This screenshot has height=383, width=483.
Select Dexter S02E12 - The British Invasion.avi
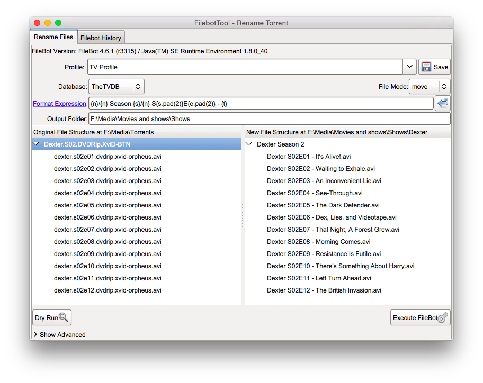point(324,290)
